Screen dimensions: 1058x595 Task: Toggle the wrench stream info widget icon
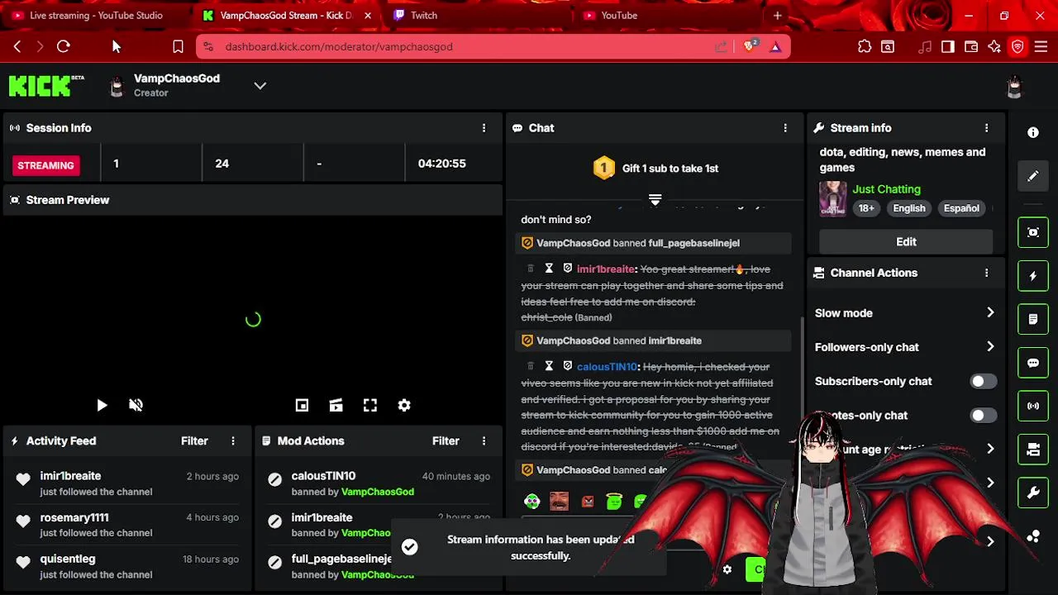(1033, 493)
